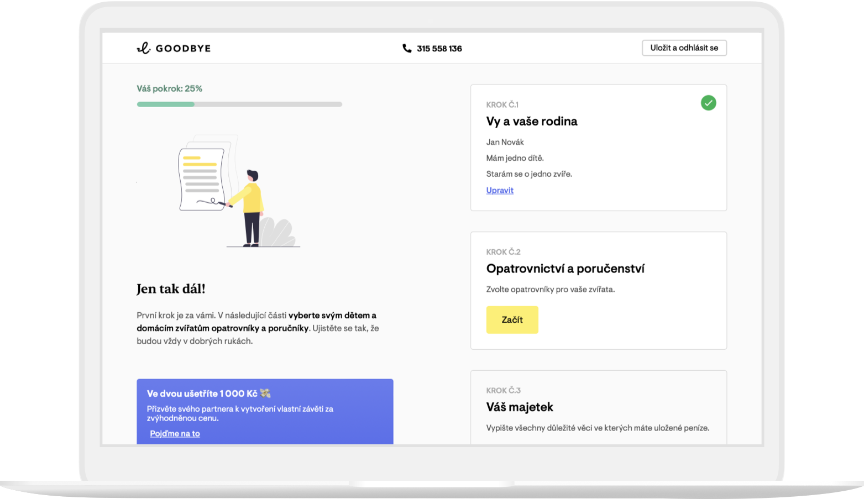Click the phone number 315 558 136
Viewport: 864px width, 499px height.
tap(439, 49)
